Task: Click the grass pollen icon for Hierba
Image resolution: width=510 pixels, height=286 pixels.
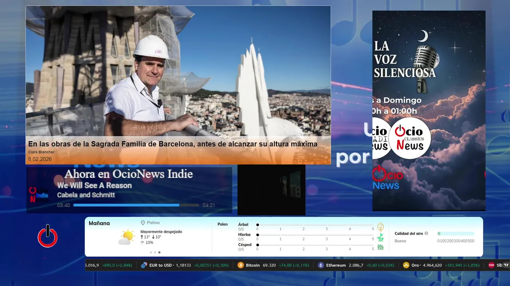Action: (x=381, y=237)
